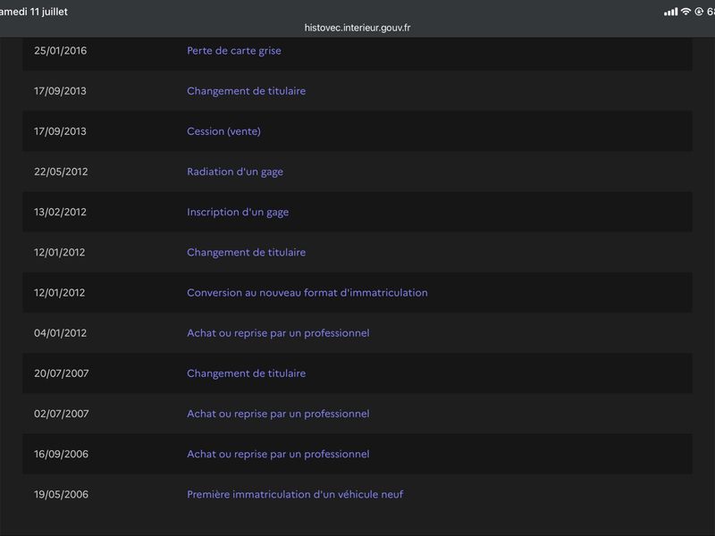Open 'Achat ou reprise' dated 02/07/2007
Image resolution: width=715 pixels, height=536 pixels.
(x=278, y=414)
